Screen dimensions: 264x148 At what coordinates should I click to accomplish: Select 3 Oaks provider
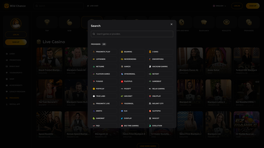(x=160, y=52)
